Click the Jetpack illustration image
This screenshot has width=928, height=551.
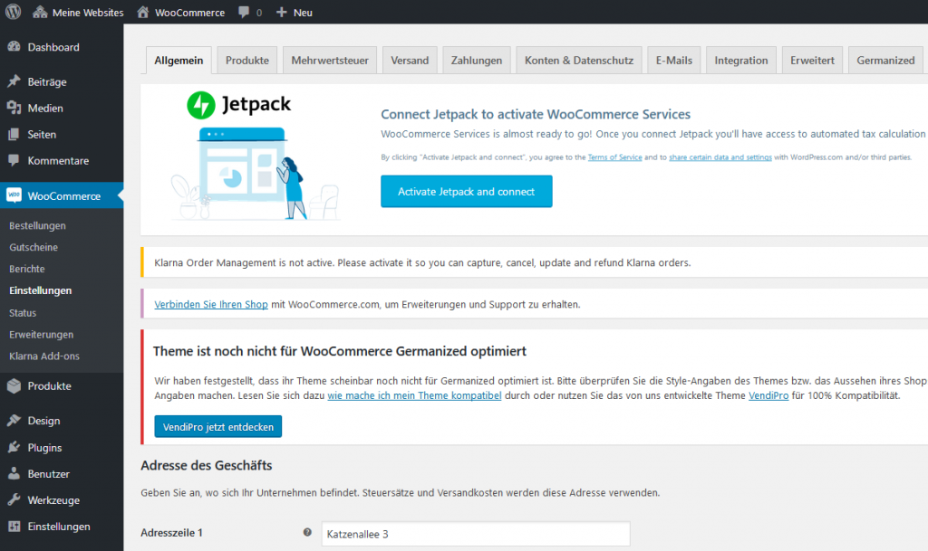pyautogui.click(x=256, y=174)
